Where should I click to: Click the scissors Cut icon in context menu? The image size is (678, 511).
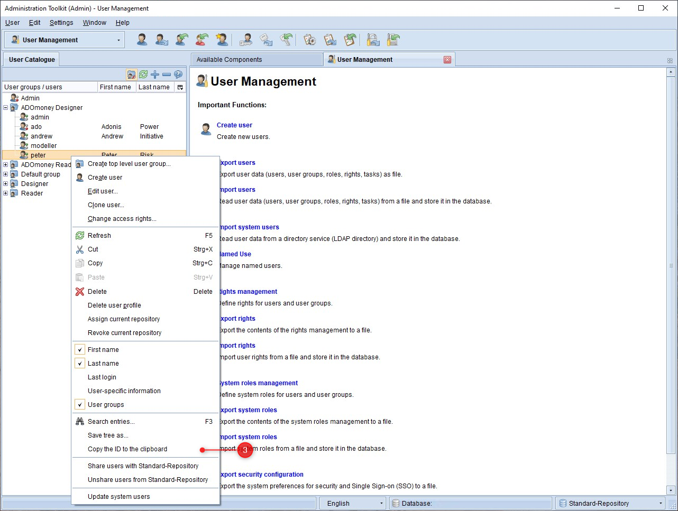click(80, 249)
